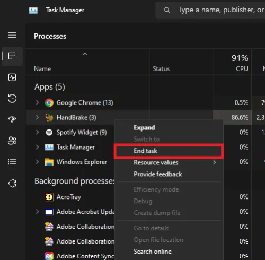Expand the Spotify Widget process group

click(x=37, y=132)
